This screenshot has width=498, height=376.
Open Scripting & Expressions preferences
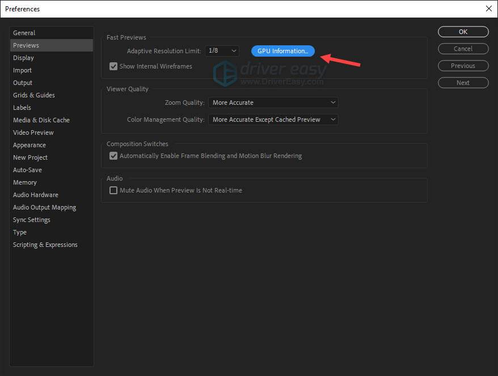(45, 244)
